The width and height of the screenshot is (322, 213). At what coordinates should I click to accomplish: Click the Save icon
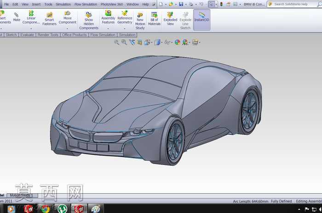coord(181,4)
